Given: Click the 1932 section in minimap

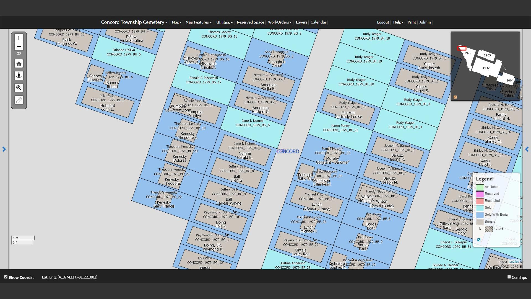Looking at the screenshot, I should [x=486, y=68].
